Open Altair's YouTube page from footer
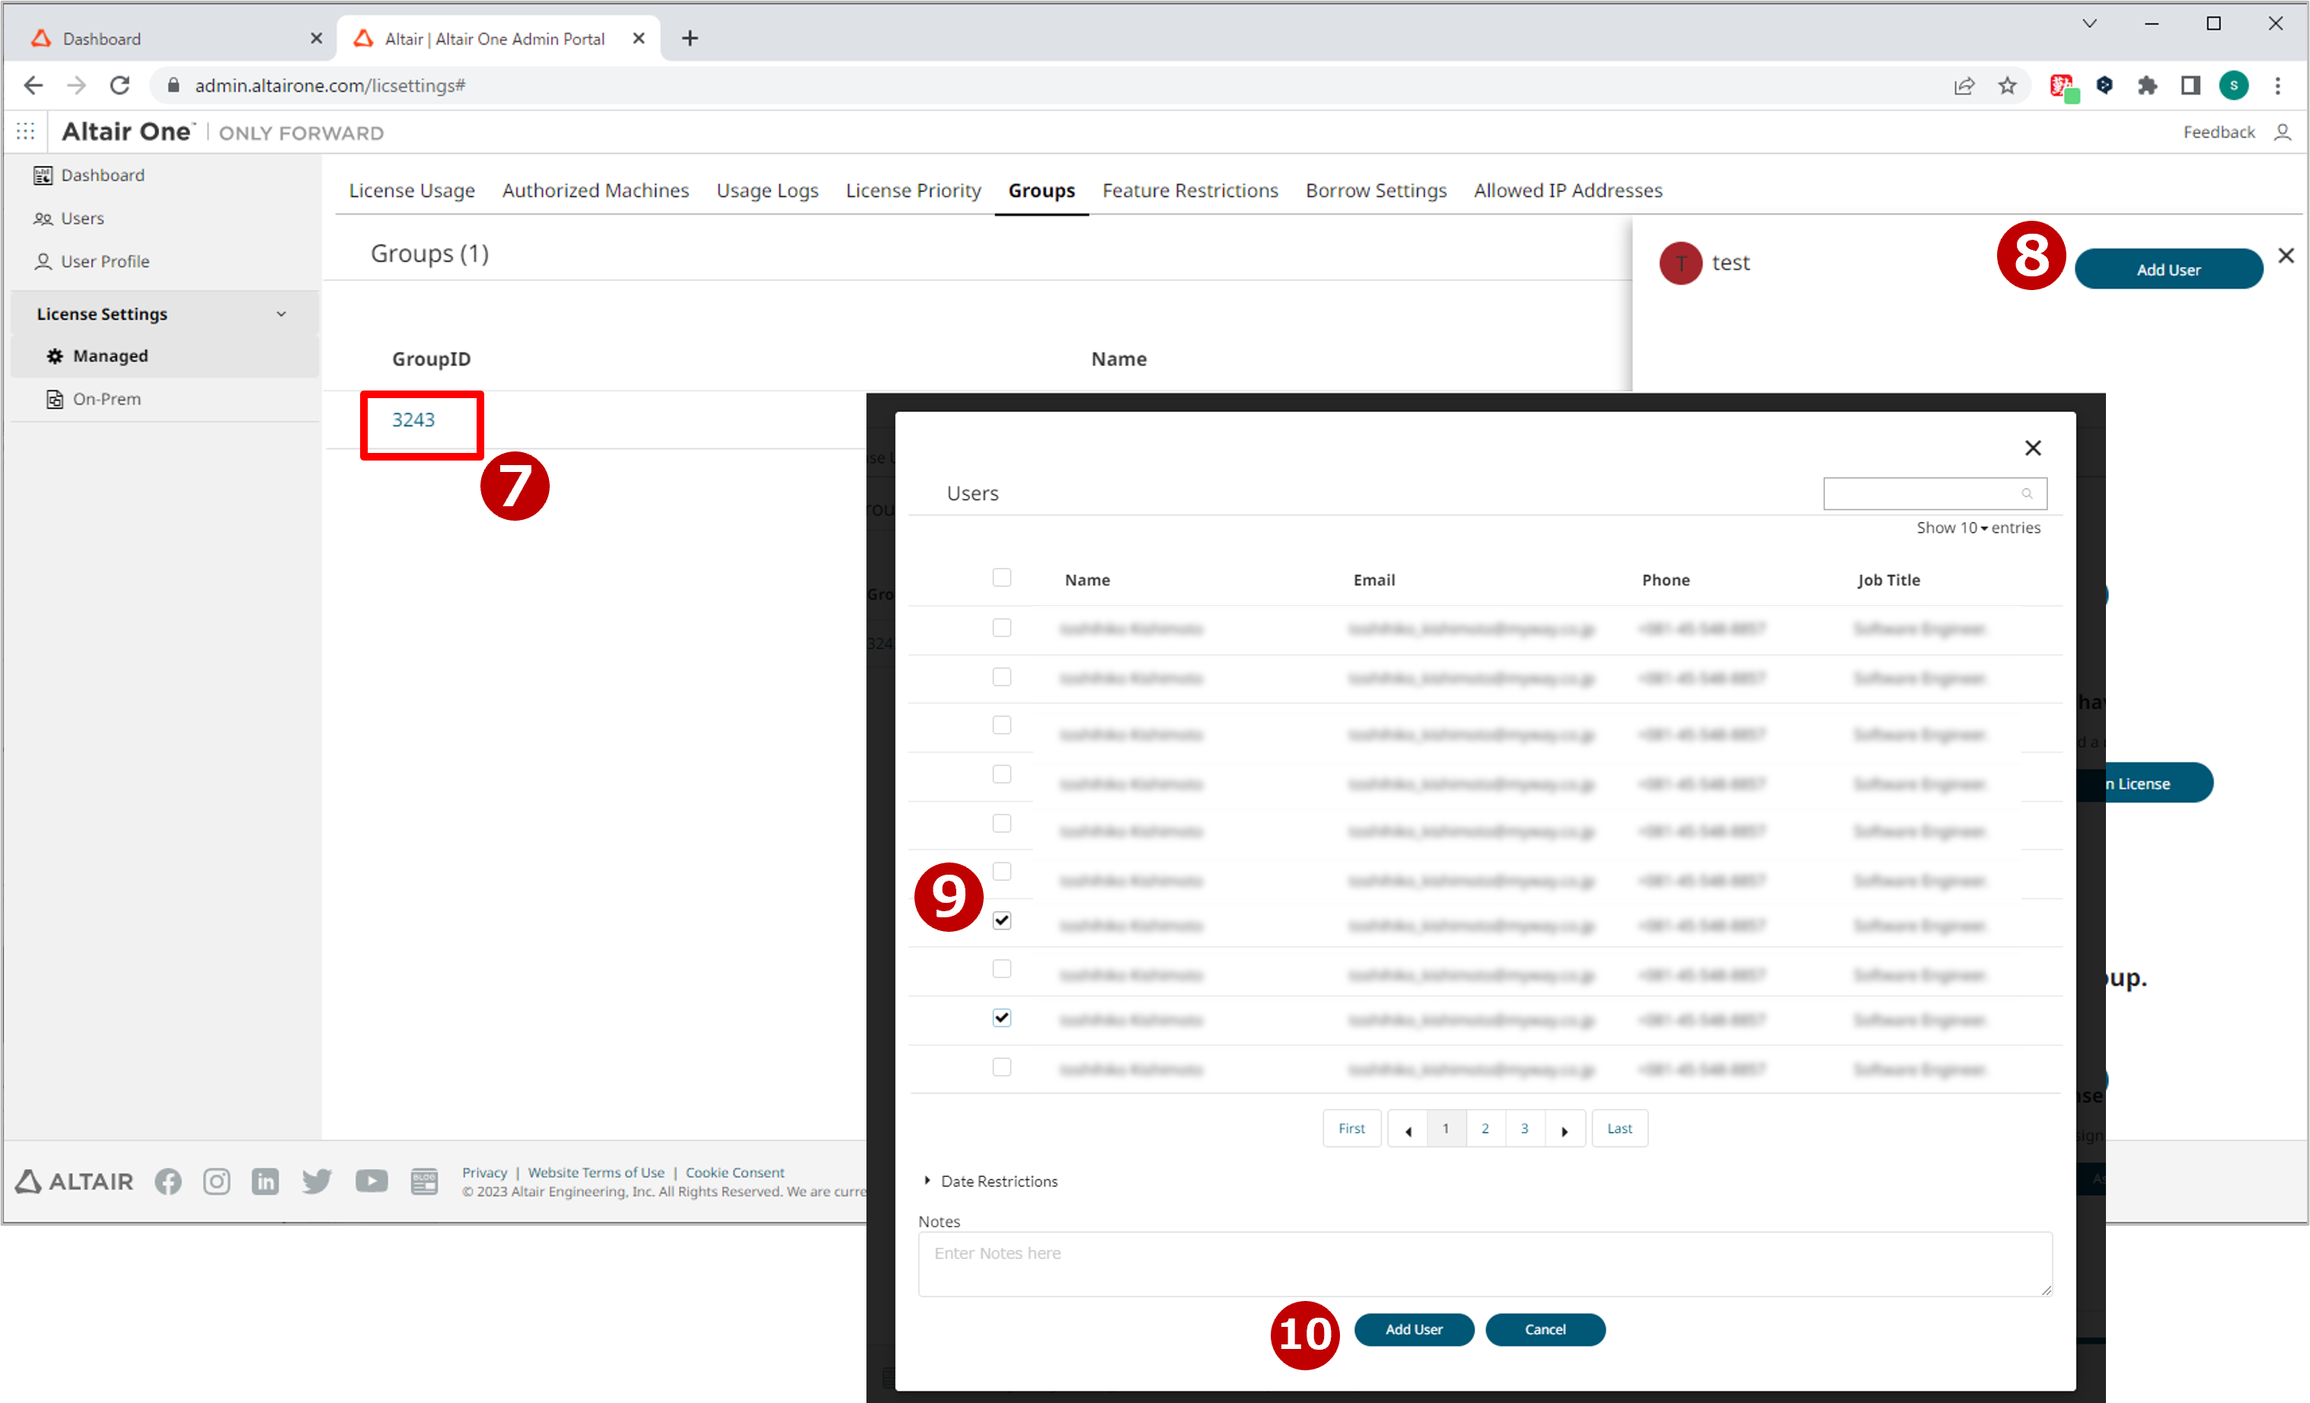 point(372,1181)
